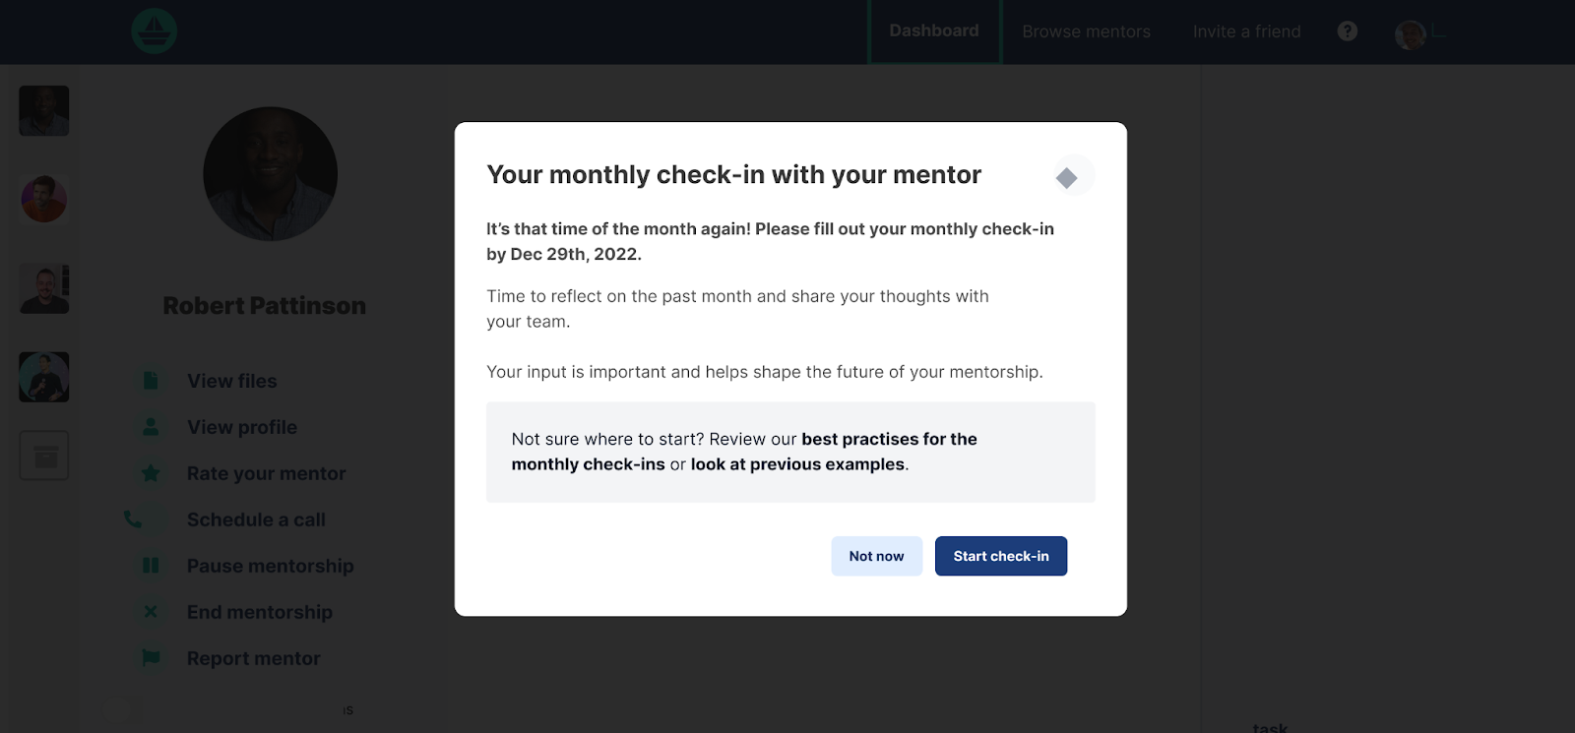
Task: Switch to the Dashboard tab
Action: tap(934, 31)
